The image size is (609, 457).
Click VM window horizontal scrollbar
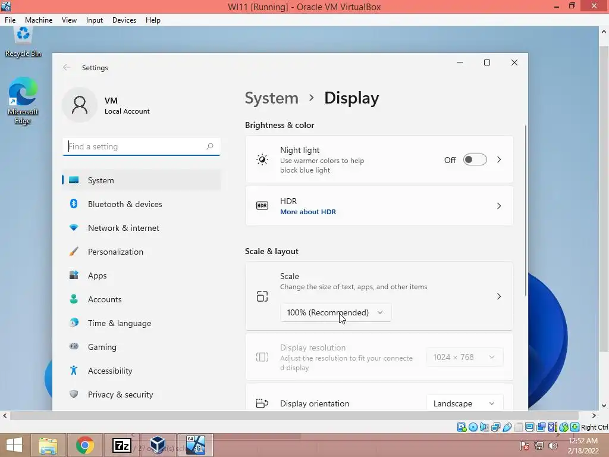pyautogui.click(x=294, y=416)
